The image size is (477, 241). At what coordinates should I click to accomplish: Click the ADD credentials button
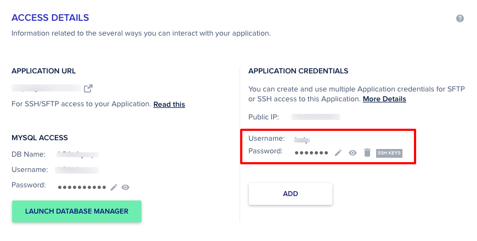point(290,194)
